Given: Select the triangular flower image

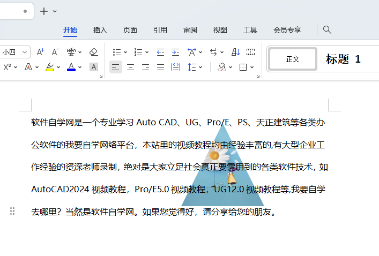Looking at the screenshot, I should coord(222,165).
